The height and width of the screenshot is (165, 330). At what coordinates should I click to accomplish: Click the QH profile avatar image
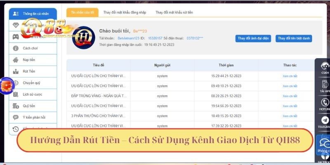point(84,38)
